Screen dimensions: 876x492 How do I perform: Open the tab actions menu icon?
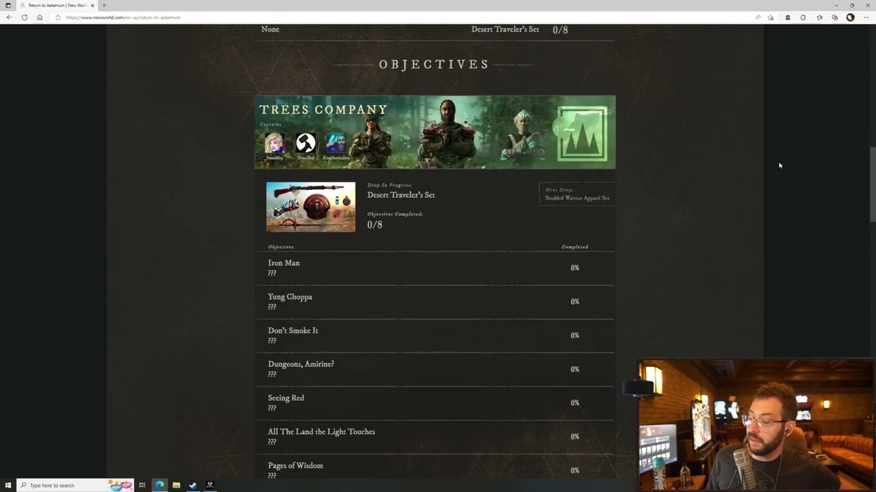pyautogui.click(x=8, y=5)
